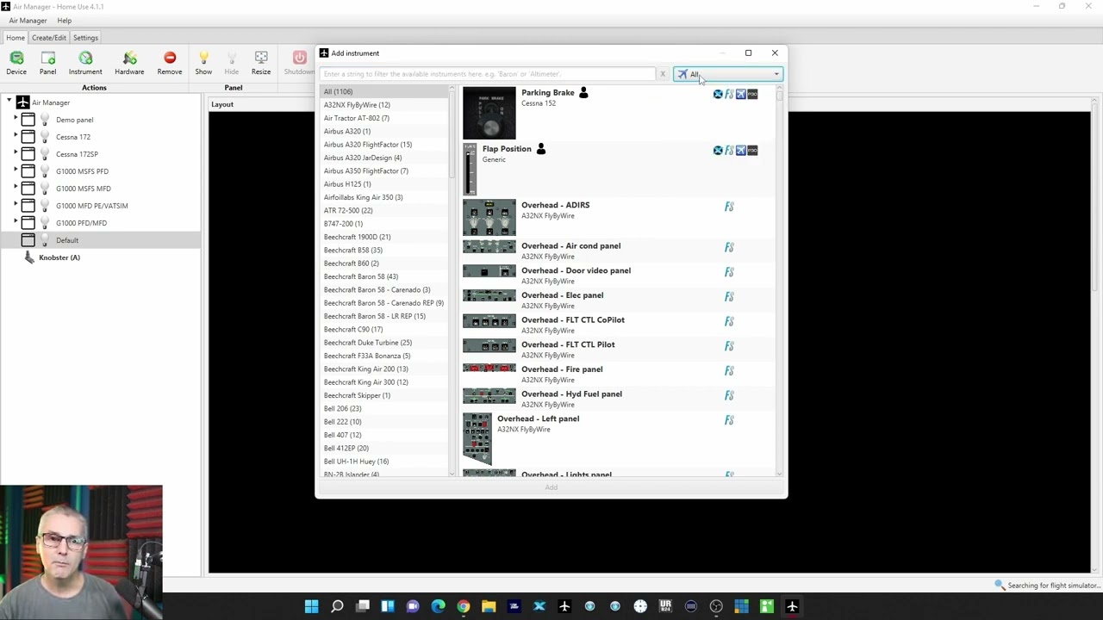Click the Air Manager root airplane icon

23,102
